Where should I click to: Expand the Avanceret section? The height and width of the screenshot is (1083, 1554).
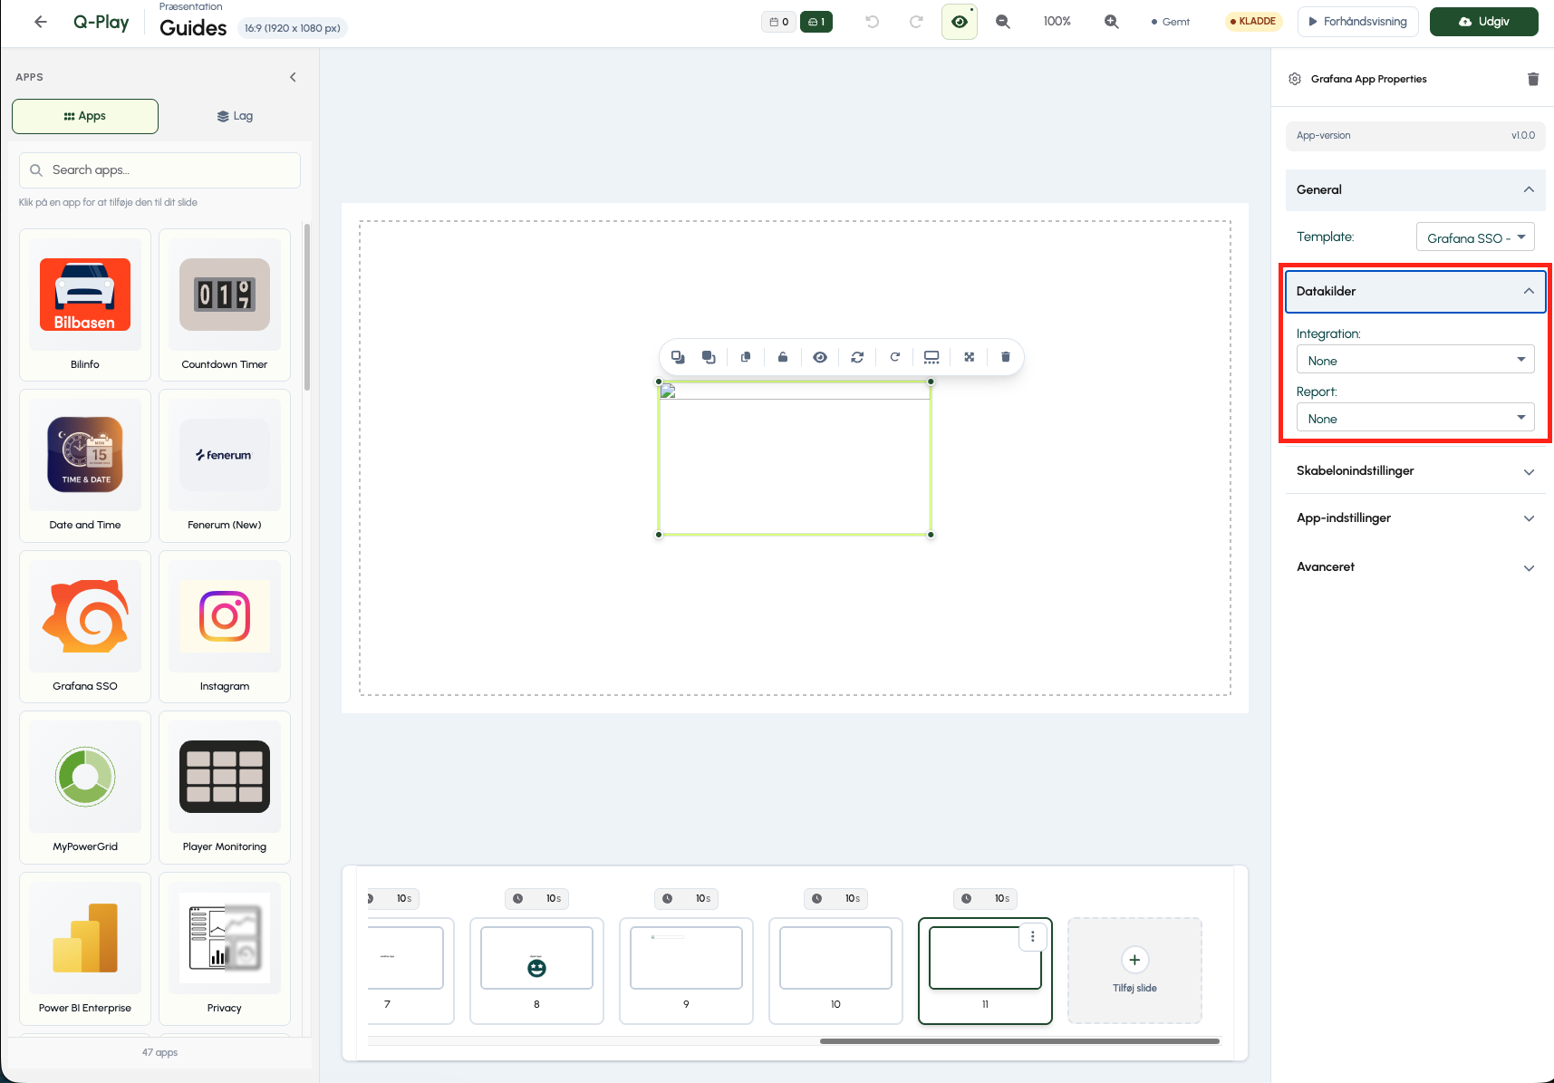[1415, 567]
